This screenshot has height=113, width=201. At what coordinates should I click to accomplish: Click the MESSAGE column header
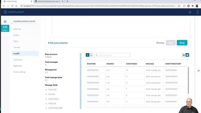150,64
